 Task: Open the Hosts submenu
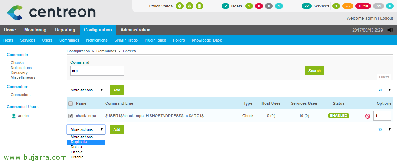coord(8,40)
